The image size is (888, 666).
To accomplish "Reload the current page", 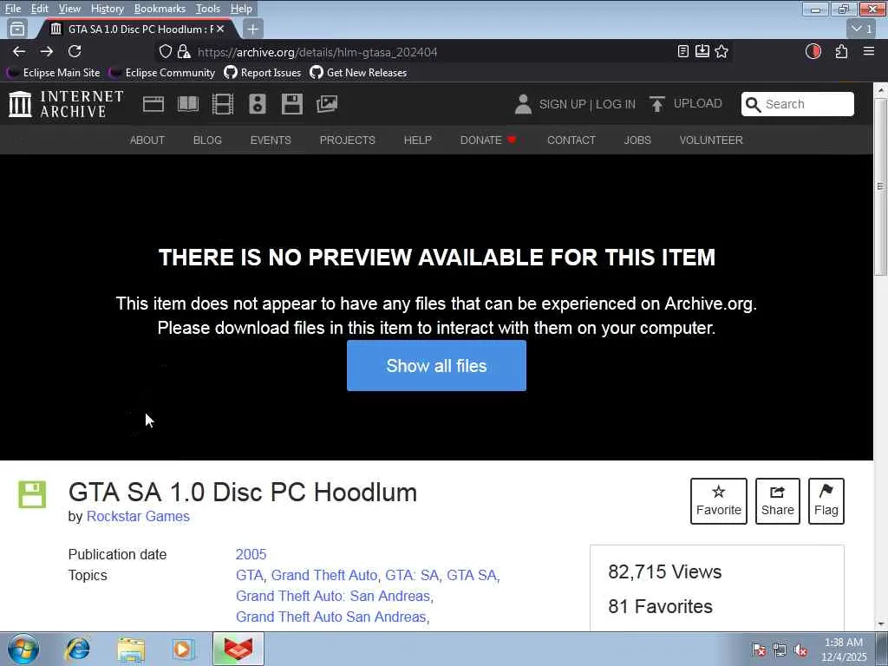I will 75,51.
